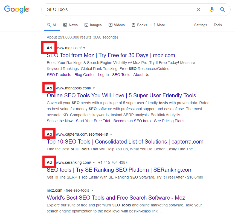The image size is (235, 219).
Task: Switch to the Books tab
Action: click(x=139, y=25)
